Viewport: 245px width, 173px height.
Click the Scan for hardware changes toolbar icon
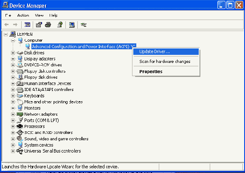(72, 25)
